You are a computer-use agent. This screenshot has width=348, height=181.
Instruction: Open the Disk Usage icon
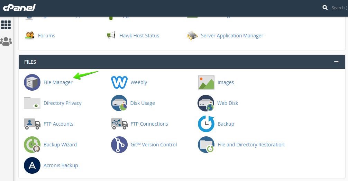119,103
